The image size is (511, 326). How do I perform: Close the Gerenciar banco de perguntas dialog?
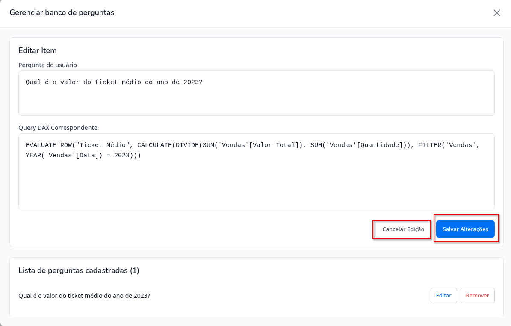pos(496,13)
